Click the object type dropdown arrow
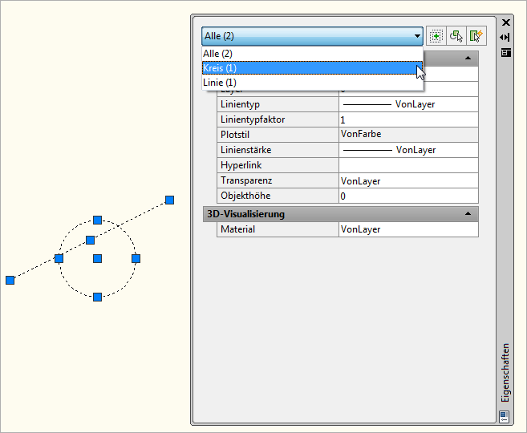Screen dimensions: 527x433 click(x=417, y=36)
